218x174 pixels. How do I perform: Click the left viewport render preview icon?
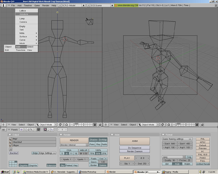(x=100, y=125)
